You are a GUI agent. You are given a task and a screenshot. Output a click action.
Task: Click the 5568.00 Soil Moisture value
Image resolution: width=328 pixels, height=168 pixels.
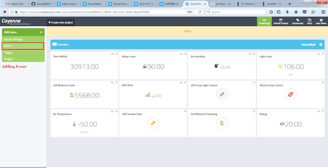point(87,95)
